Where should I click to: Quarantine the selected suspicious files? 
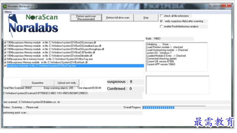click(x=37, y=83)
